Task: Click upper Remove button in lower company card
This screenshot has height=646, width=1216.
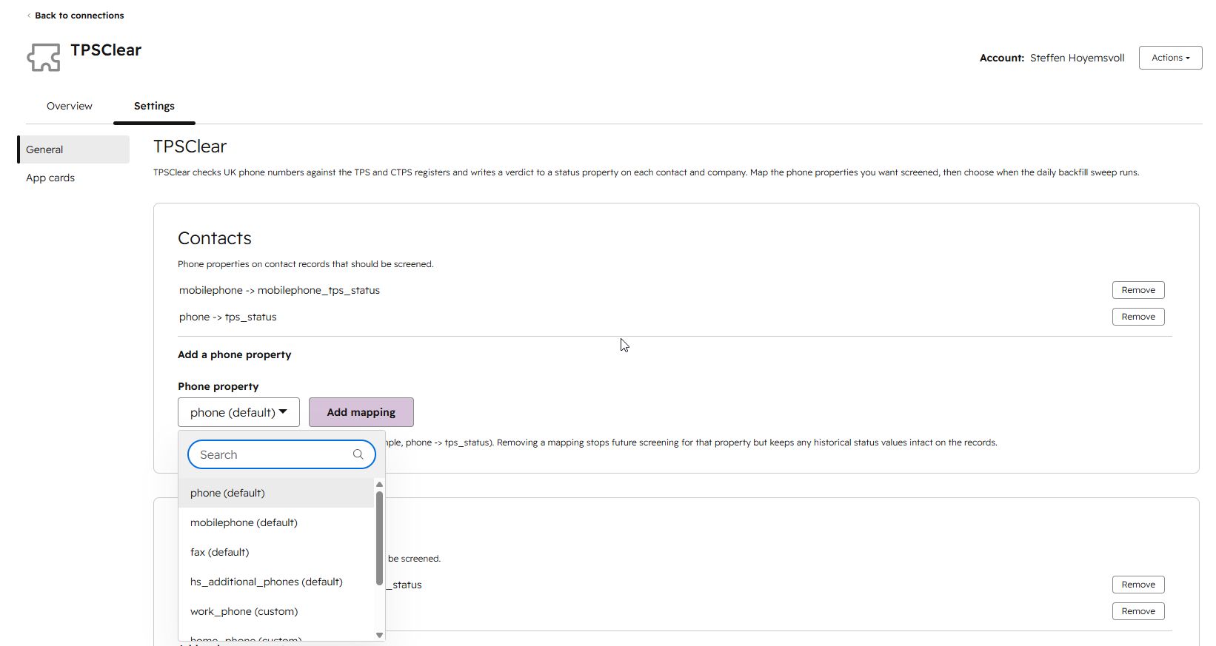Action: pos(1138,585)
